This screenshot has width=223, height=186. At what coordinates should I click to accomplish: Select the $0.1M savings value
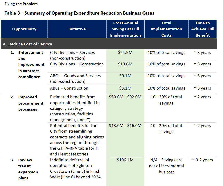coord(125,76)
